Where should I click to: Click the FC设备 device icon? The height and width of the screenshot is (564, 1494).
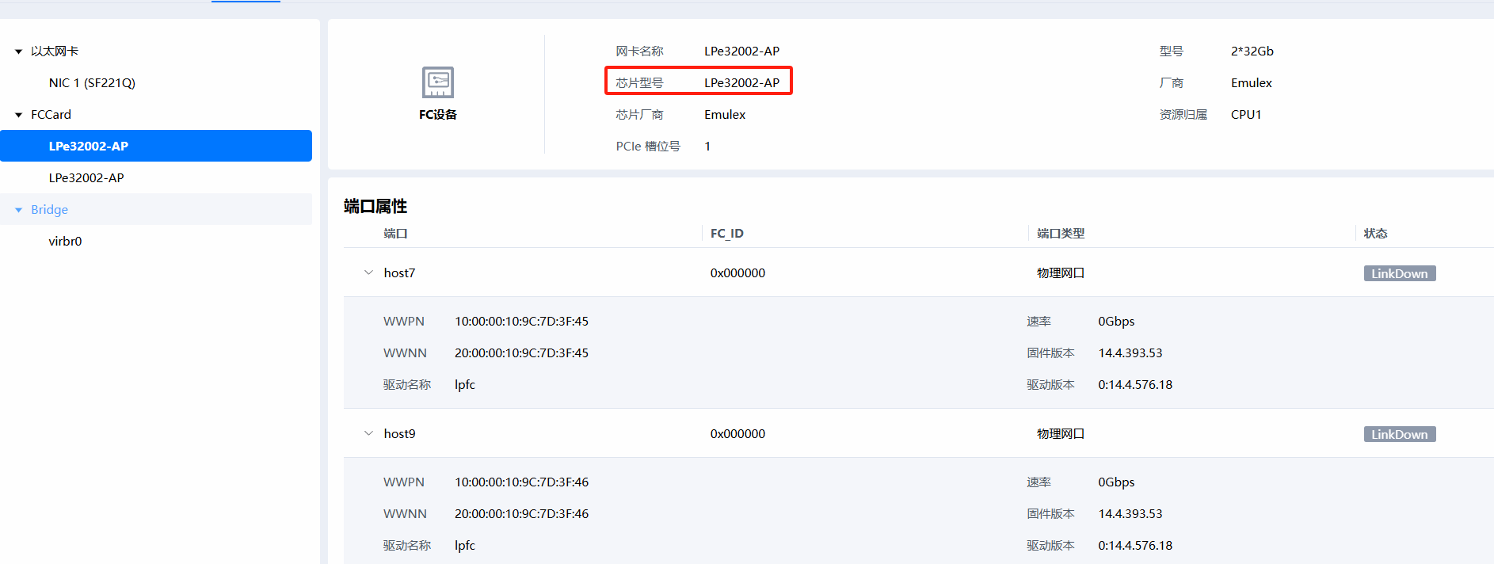pos(437,82)
